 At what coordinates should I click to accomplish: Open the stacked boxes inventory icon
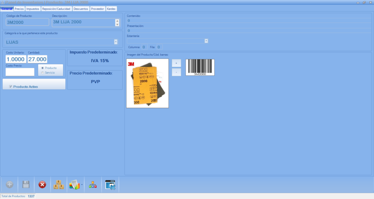(x=58, y=184)
